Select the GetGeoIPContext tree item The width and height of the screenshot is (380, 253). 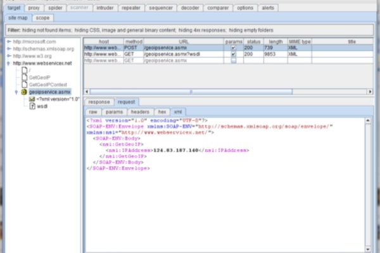[x=48, y=85]
